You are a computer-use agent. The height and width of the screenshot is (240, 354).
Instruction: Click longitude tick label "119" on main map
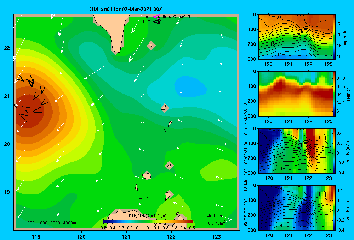pyautogui.click(x=36, y=236)
